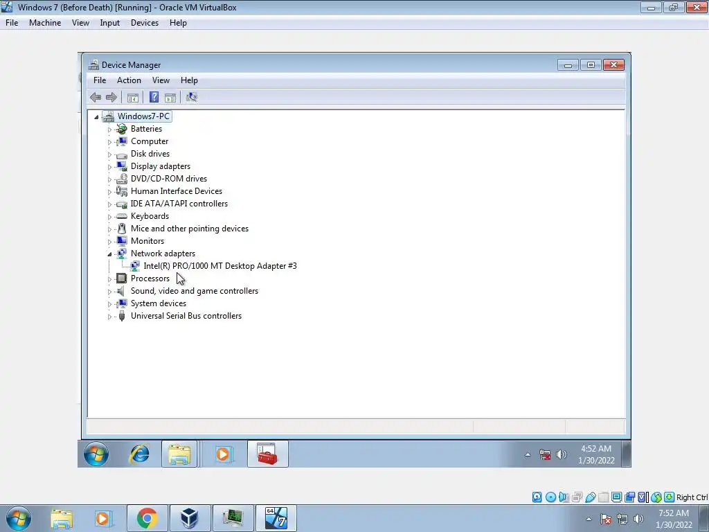
Task: Click the Back arrow in Device Manager toolbar
Action: coord(96,97)
